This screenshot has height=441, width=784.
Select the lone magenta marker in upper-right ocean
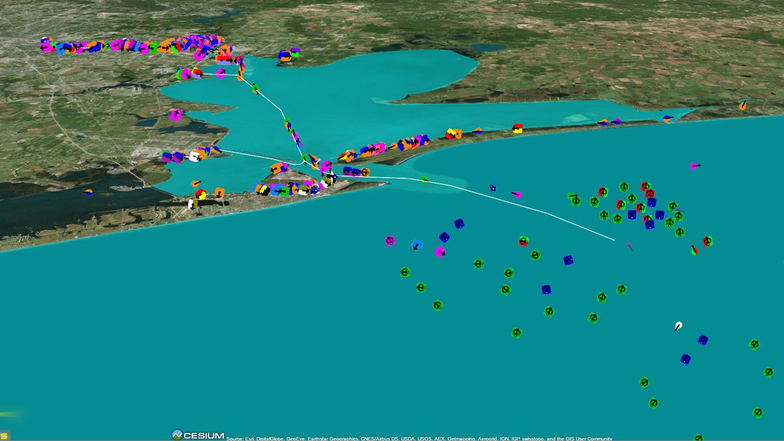tap(694, 166)
